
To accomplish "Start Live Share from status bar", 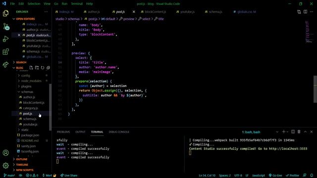I will (x=69, y=176).
